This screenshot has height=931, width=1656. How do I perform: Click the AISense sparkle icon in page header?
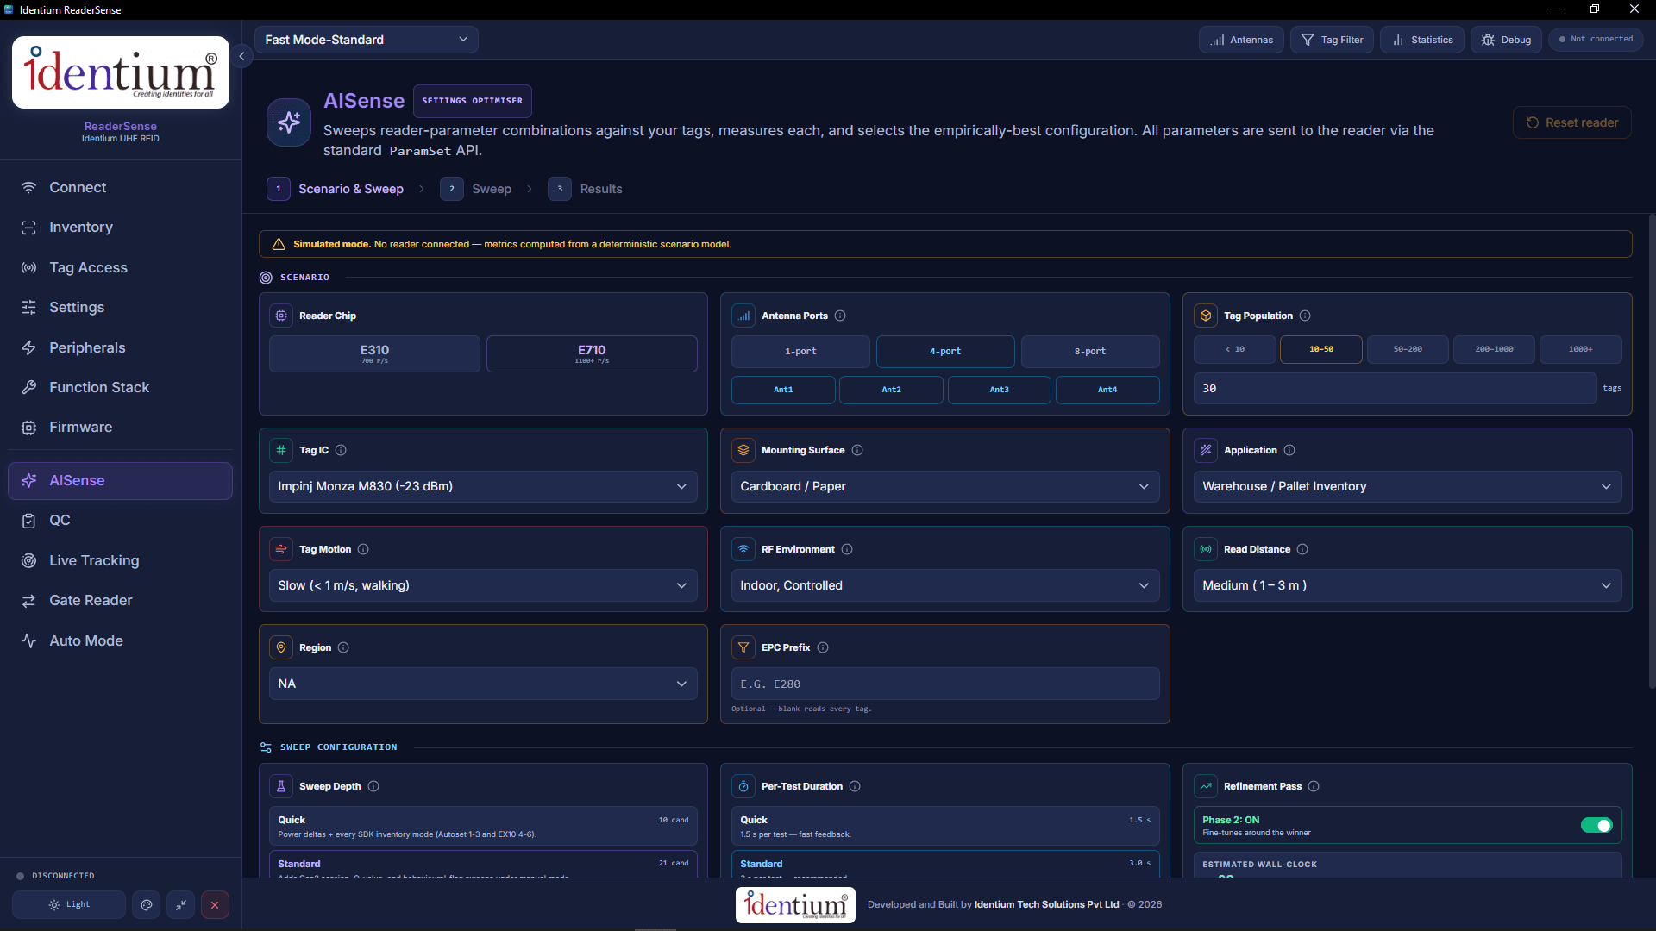click(289, 122)
